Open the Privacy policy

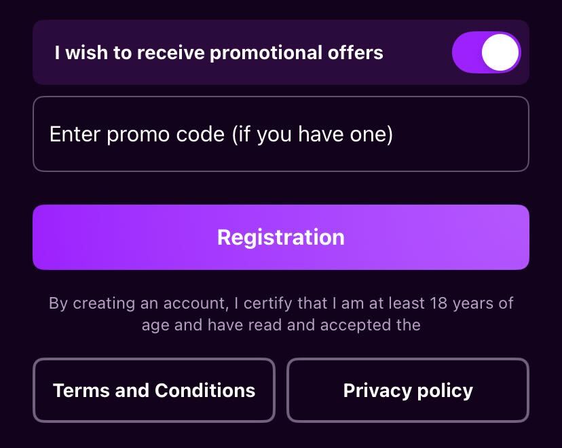pyautogui.click(x=408, y=390)
